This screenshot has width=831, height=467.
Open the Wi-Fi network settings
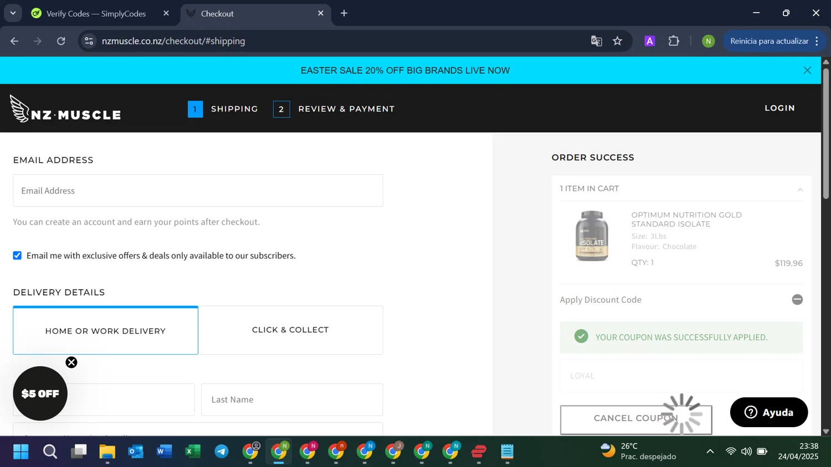coord(731,452)
